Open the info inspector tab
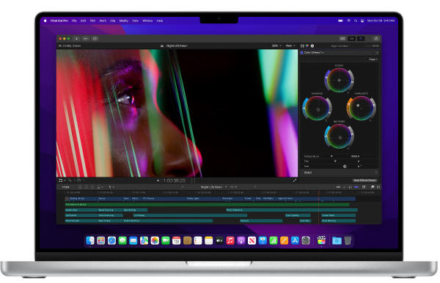This screenshot has width=440, height=283. coord(312,45)
